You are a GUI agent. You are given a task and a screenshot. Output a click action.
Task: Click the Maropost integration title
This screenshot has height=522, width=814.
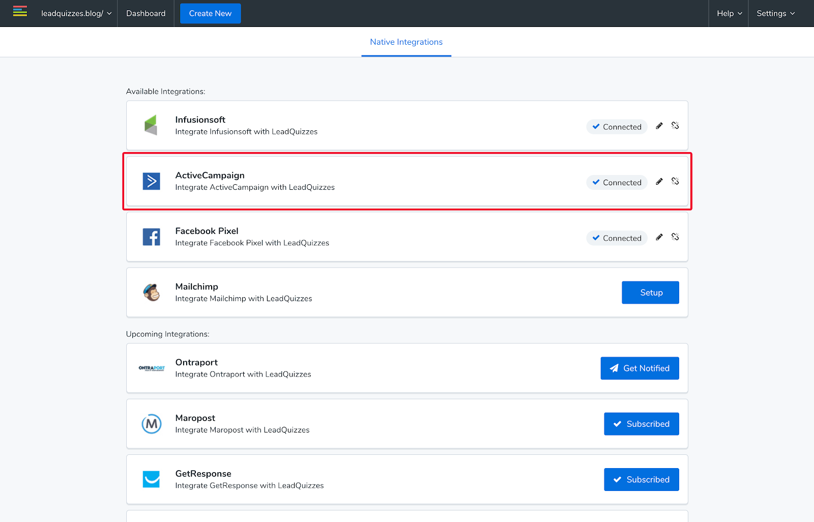(195, 418)
